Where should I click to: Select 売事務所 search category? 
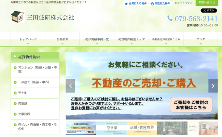pos(35,114)
